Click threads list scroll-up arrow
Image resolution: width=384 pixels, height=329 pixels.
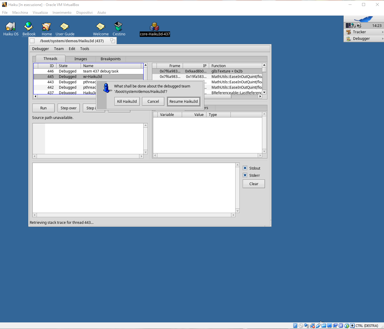[145, 65]
